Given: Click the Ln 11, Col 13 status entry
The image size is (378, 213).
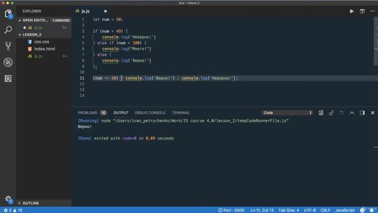Looking at the screenshot, I should click(262, 210).
